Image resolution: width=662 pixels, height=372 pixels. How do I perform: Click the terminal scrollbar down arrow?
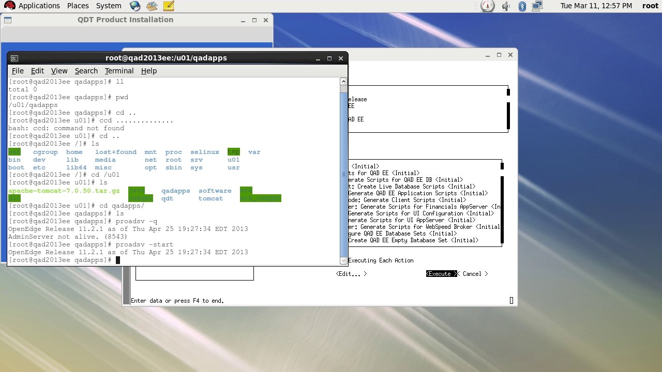(x=343, y=261)
